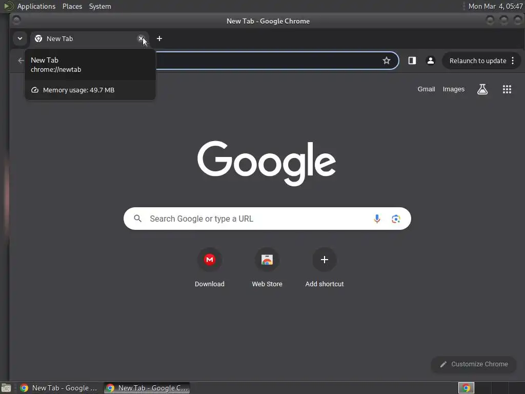This screenshot has height=394, width=525.
Task: Click Show Desktop icon in bottom panel
Action: [x=6, y=388]
